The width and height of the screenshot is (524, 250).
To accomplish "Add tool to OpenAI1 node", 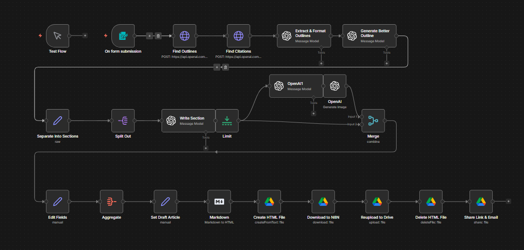I will click(x=313, y=113).
